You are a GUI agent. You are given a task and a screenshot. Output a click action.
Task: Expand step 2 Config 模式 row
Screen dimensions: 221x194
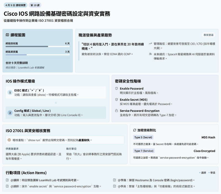click(56, 113)
